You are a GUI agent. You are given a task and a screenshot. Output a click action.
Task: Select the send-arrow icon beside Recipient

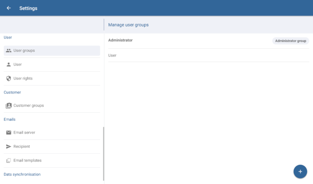pyautogui.click(x=9, y=146)
